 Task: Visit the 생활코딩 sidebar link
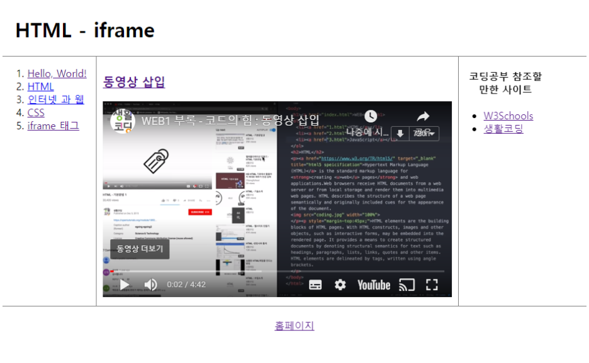coord(503,129)
